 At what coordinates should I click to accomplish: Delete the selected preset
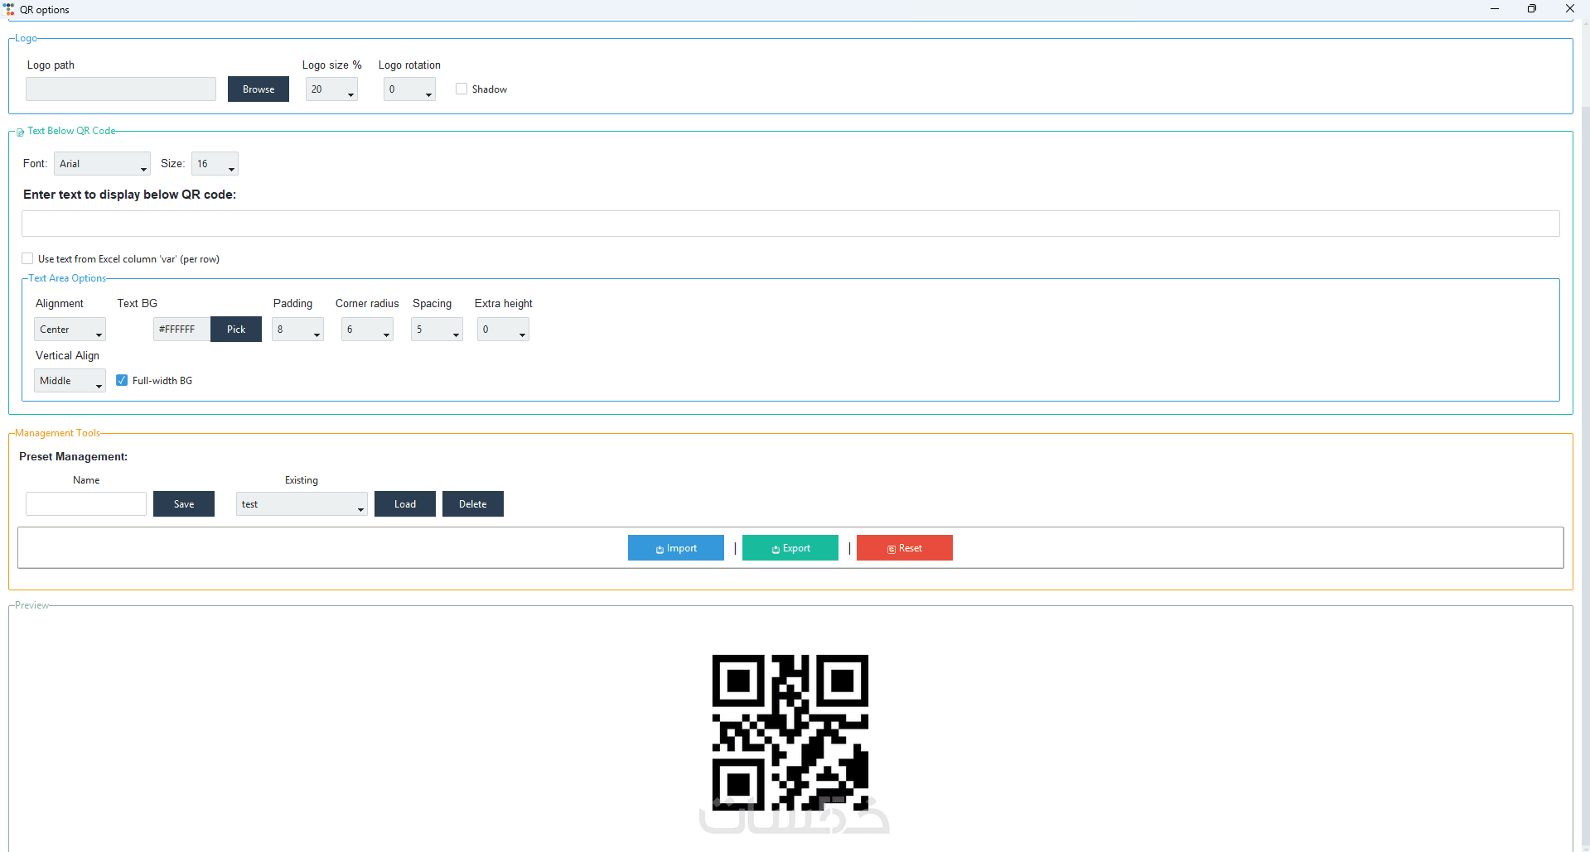[473, 504]
